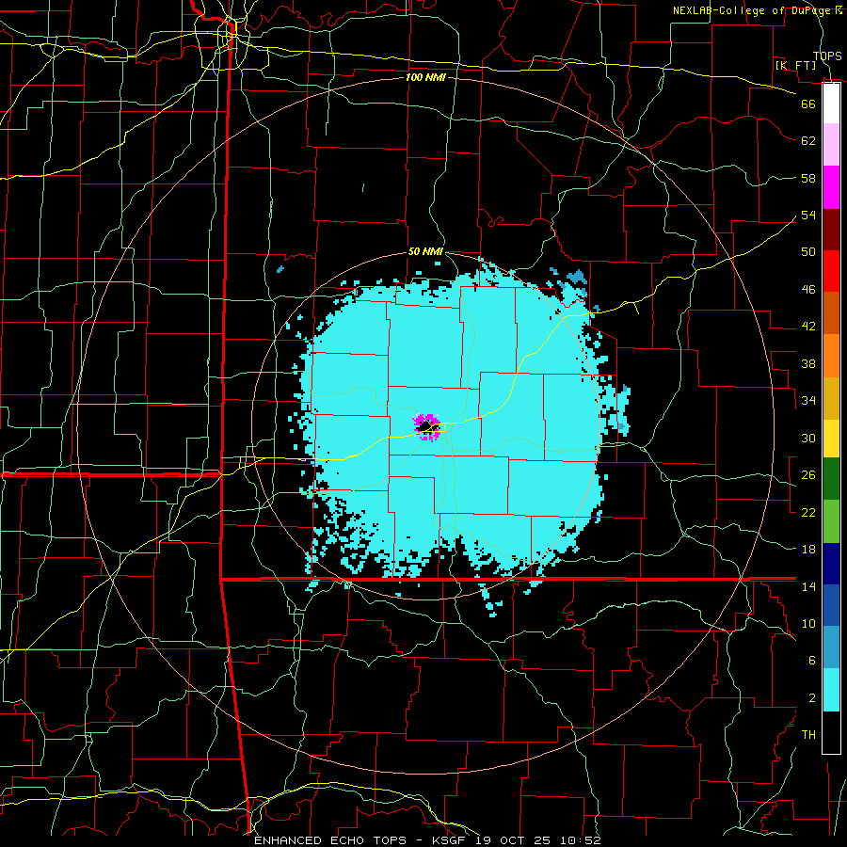The width and height of the screenshot is (847, 847).
Task: Click the TOPS legend heading
Action: pyautogui.click(x=827, y=56)
